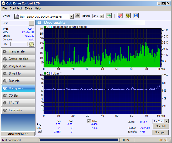Open the File menu

pos(4,8)
